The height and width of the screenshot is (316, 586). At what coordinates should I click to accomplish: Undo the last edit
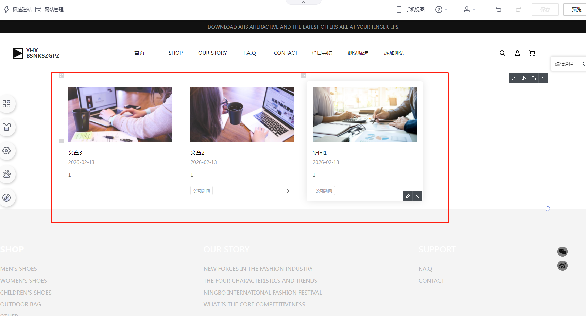(499, 10)
